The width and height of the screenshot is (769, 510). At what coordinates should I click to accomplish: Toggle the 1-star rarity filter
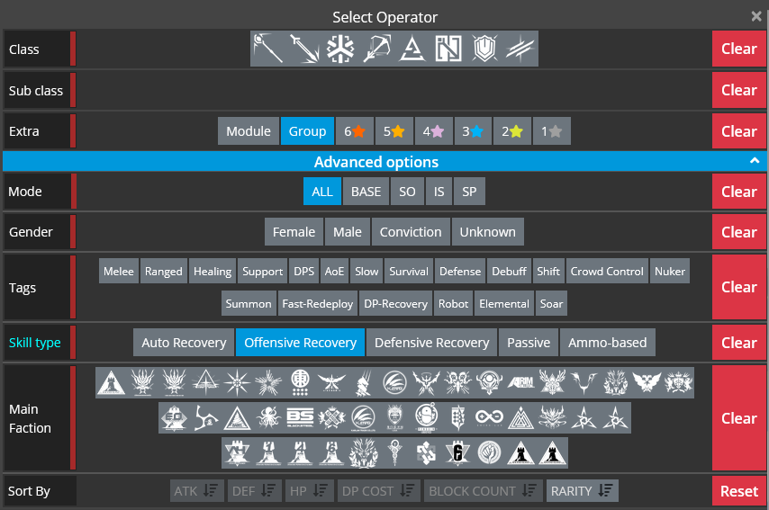552,130
